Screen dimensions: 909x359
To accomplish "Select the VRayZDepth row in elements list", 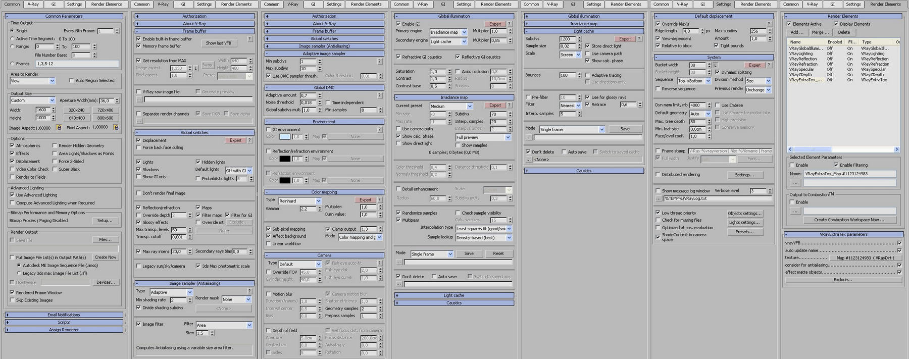I will pos(843,75).
